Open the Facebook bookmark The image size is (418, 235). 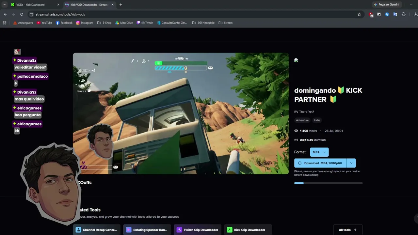(64, 23)
